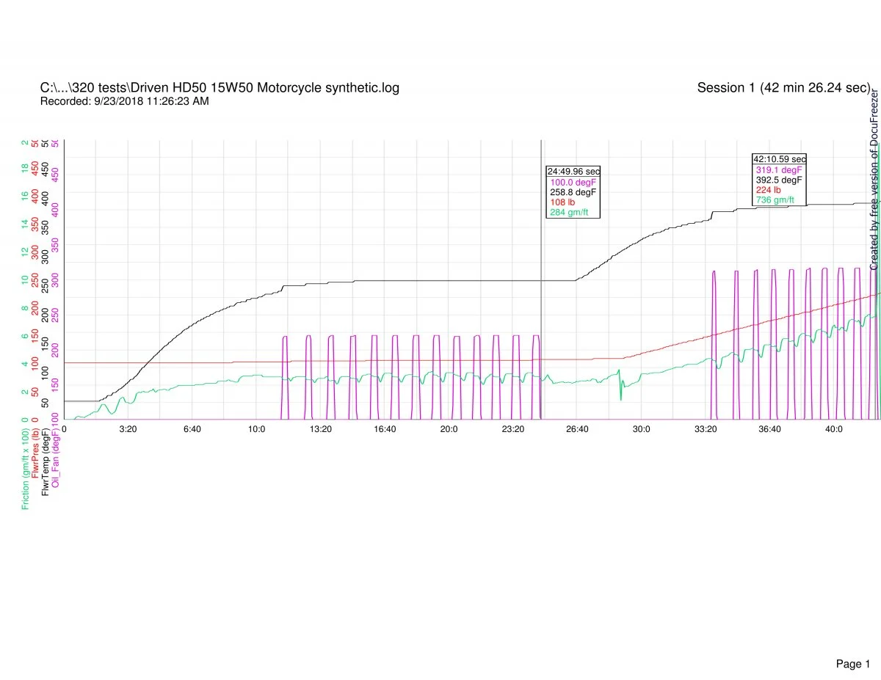Click the Driven HD50 log file path title
Screen dimensions: 881x680
tap(220, 88)
